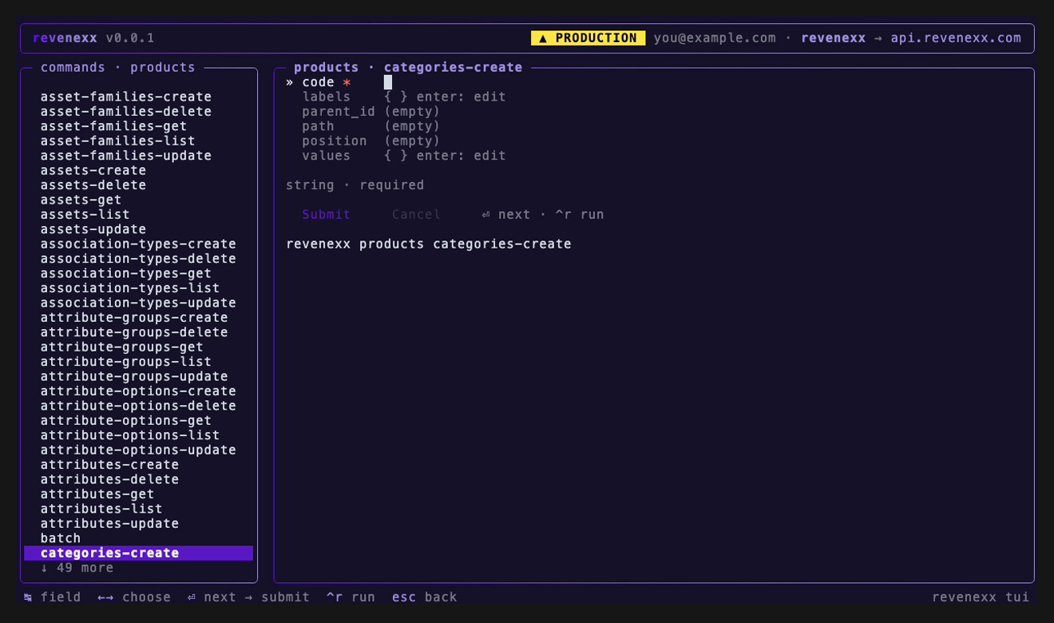Click the choose arrows hint in footer
Image resolution: width=1054 pixels, height=623 pixels.
134,597
